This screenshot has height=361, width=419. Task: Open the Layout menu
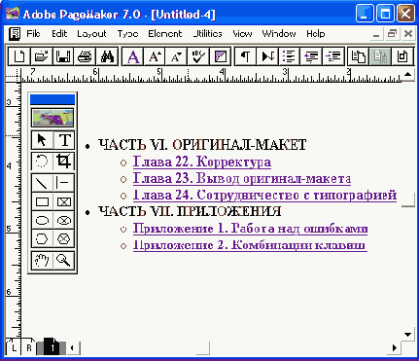pos(91,34)
